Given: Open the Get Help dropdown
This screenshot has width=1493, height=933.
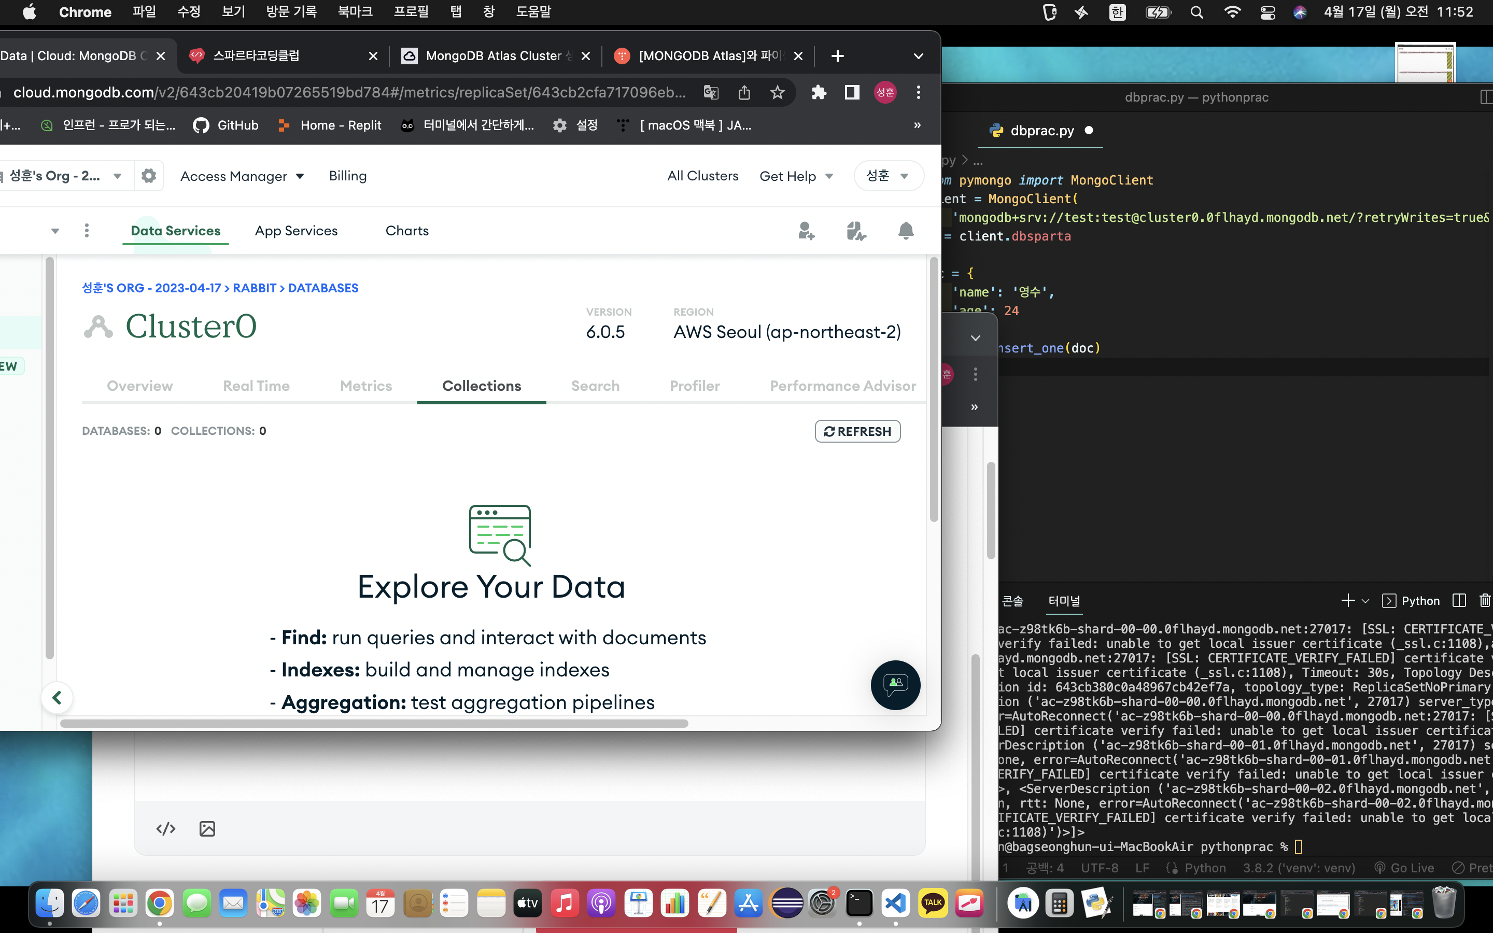Looking at the screenshot, I should point(796,176).
